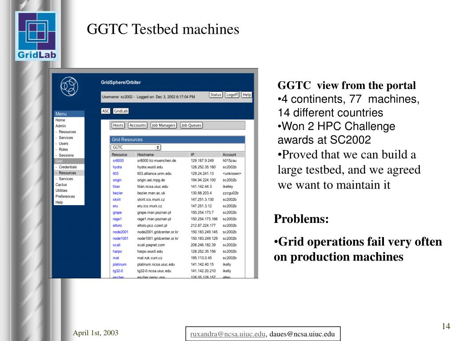
Task: Click the slide title GGTC Testbed machines
Action: [163, 29]
